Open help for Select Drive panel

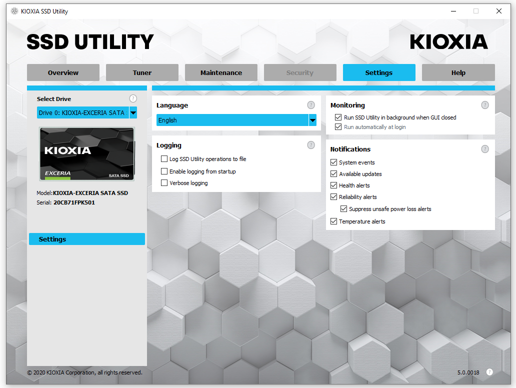pyautogui.click(x=133, y=98)
